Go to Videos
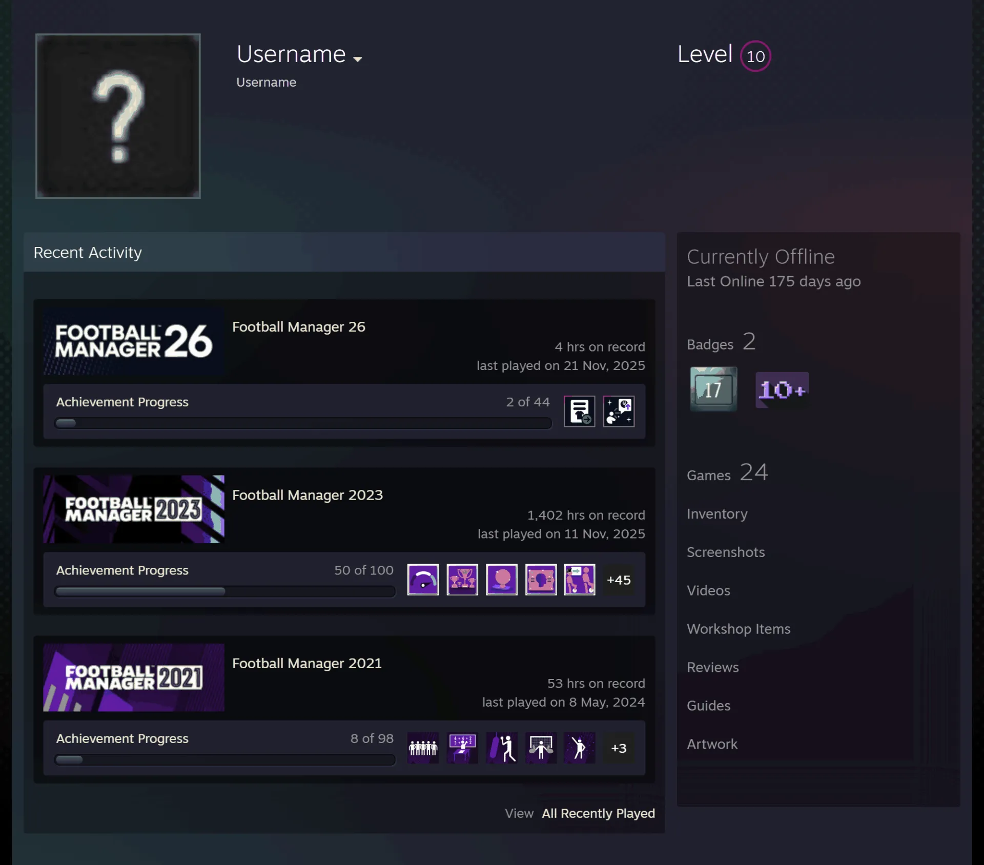The image size is (984, 865). tap(708, 590)
